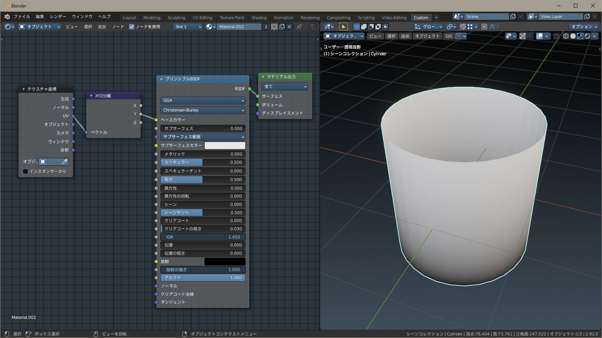Screen dimensions: 602x338
Task: Click the サブサーフェスカラー white color swatch
Action: click(x=225, y=145)
